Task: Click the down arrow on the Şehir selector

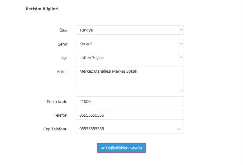Action: pyautogui.click(x=181, y=44)
